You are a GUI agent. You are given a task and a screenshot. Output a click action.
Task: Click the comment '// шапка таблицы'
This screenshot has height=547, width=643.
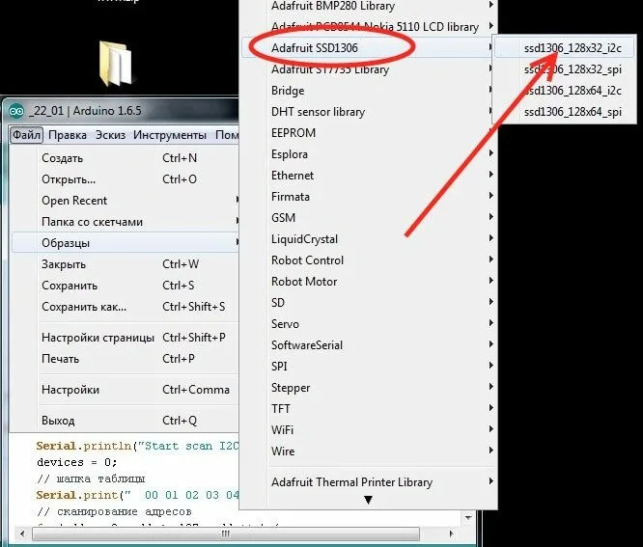tap(91, 479)
